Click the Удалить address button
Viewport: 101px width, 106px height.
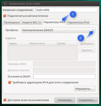[x=87, y=50]
